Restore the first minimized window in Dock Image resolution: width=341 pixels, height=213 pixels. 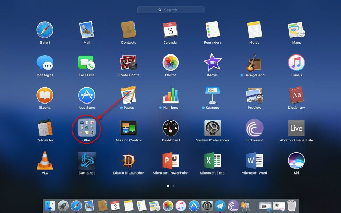[265, 206]
